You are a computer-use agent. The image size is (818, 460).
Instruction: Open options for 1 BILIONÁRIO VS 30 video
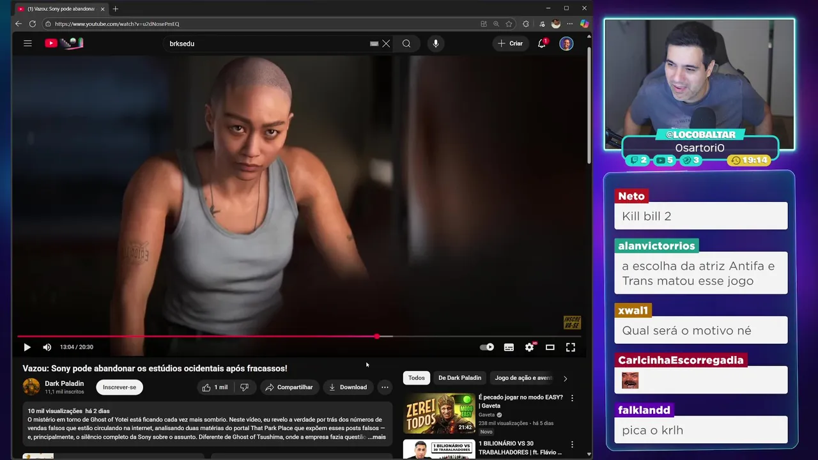click(572, 445)
